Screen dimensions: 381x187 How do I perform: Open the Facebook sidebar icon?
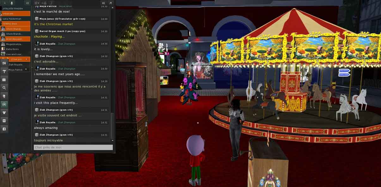click(x=4, y=129)
